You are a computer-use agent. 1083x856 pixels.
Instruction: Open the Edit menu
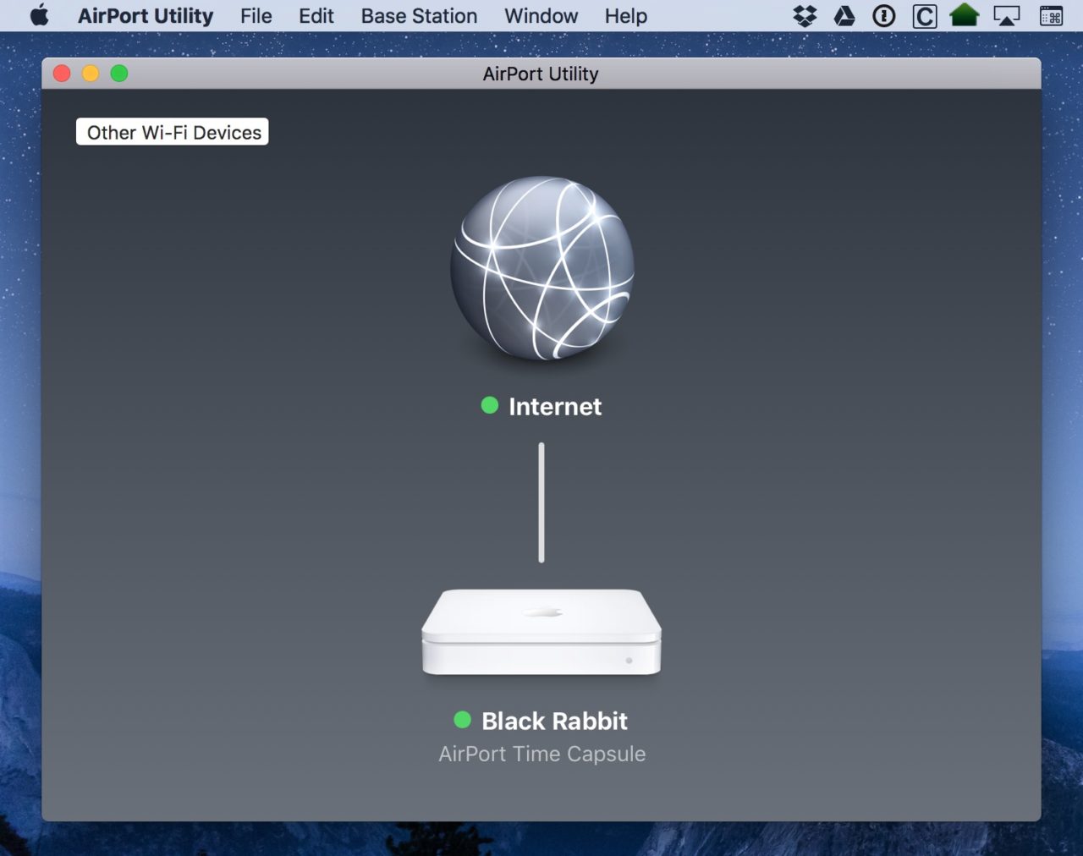click(x=316, y=16)
